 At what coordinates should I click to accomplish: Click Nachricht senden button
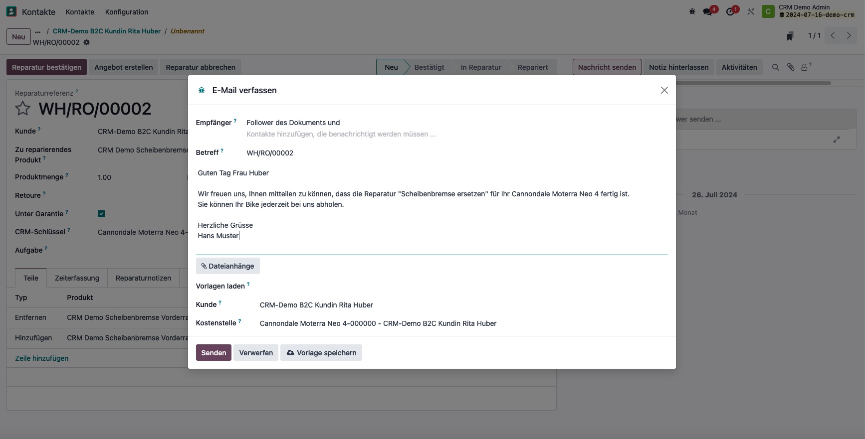[607, 67]
